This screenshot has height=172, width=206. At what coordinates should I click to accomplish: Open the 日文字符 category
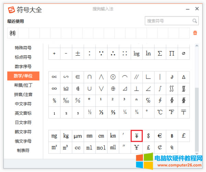click(x=23, y=122)
